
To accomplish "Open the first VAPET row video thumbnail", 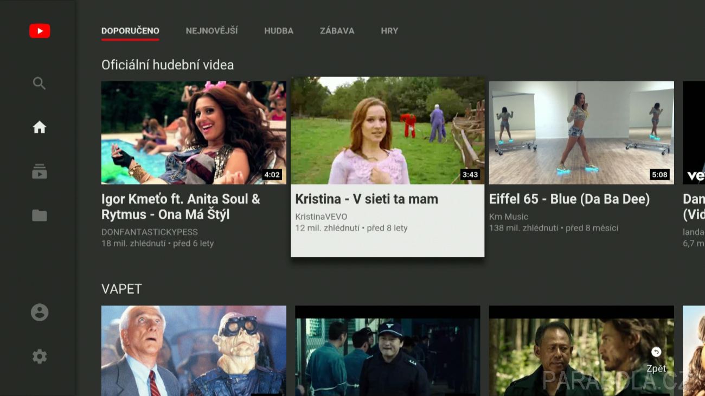I will click(x=194, y=350).
